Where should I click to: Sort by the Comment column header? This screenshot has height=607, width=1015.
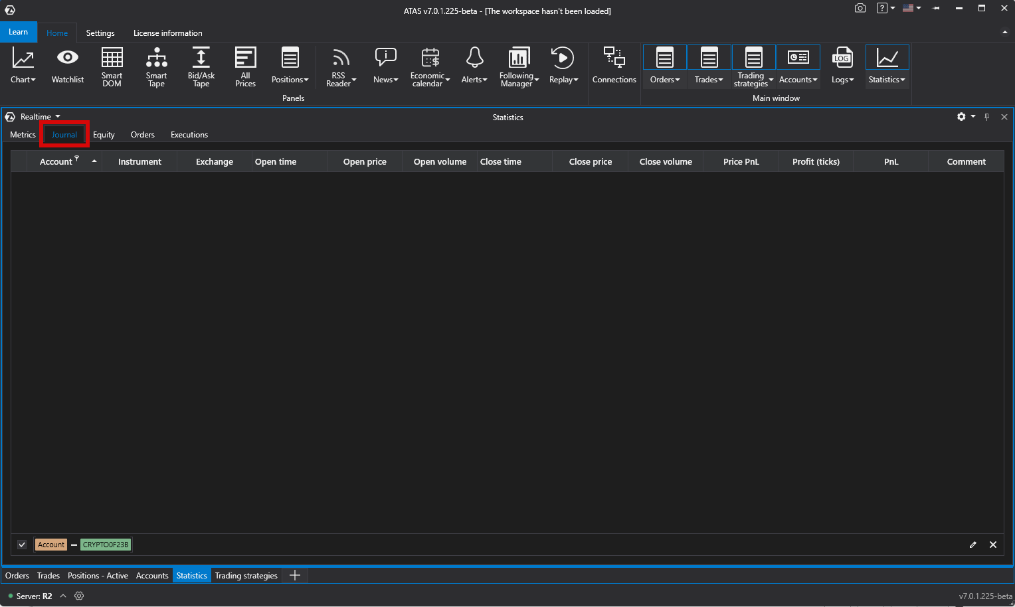click(967, 161)
